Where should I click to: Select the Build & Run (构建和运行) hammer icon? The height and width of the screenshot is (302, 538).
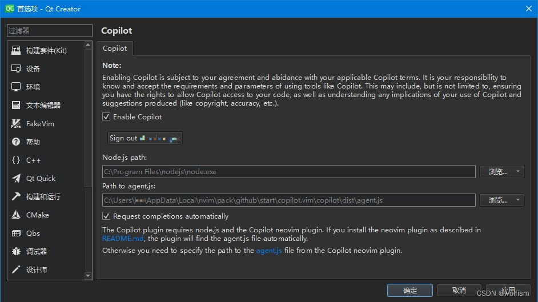point(16,196)
